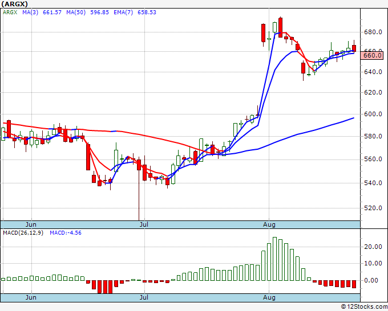Click the Aug label on MACD panel axis

click(269, 297)
